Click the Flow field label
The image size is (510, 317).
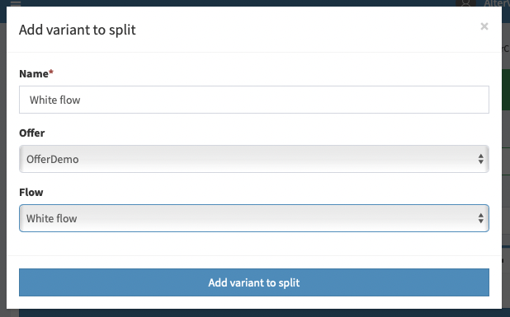[31, 193]
